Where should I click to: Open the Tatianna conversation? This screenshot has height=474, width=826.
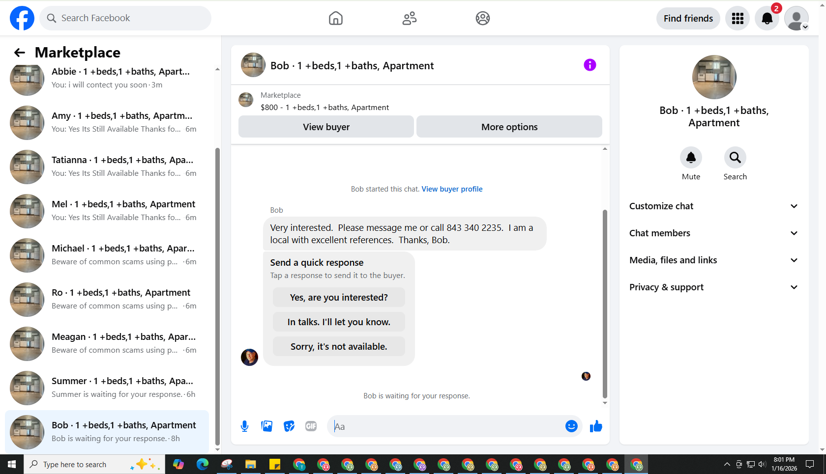tap(107, 167)
